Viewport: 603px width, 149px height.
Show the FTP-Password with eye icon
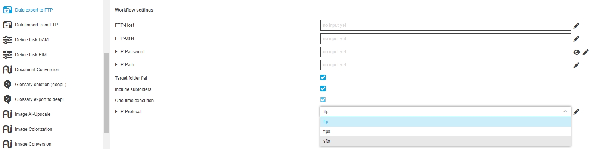577,52
